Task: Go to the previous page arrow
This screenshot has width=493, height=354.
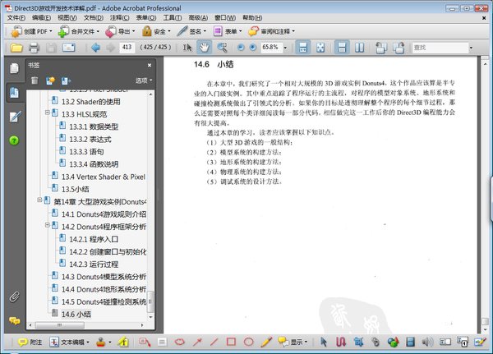Action: (94, 48)
